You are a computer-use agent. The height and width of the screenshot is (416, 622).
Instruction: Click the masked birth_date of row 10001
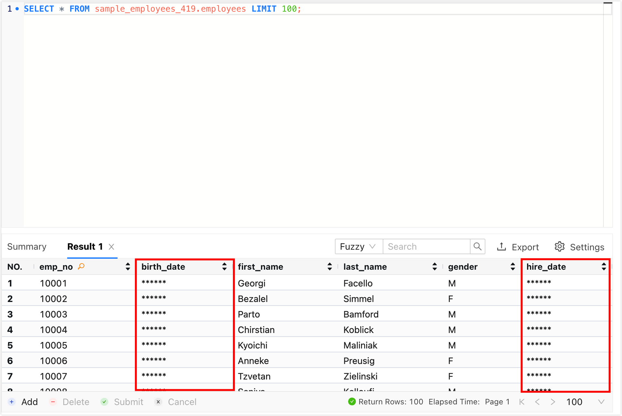(154, 283)
